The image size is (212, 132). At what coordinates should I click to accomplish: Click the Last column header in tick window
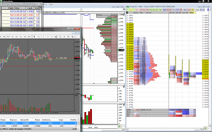[x=30, y=8]
